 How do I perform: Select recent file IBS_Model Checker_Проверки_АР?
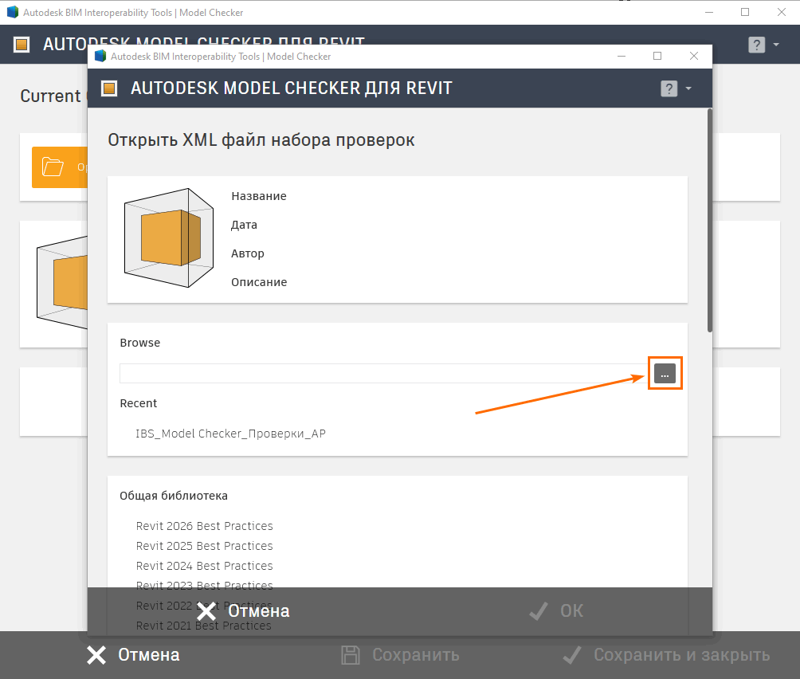pyautogui.click(x=230, y=434)
